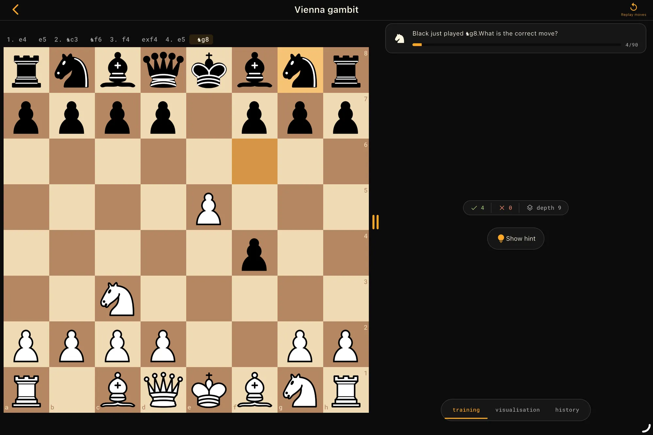
Task: Click the black king on e8
Action: coord(209,70)
